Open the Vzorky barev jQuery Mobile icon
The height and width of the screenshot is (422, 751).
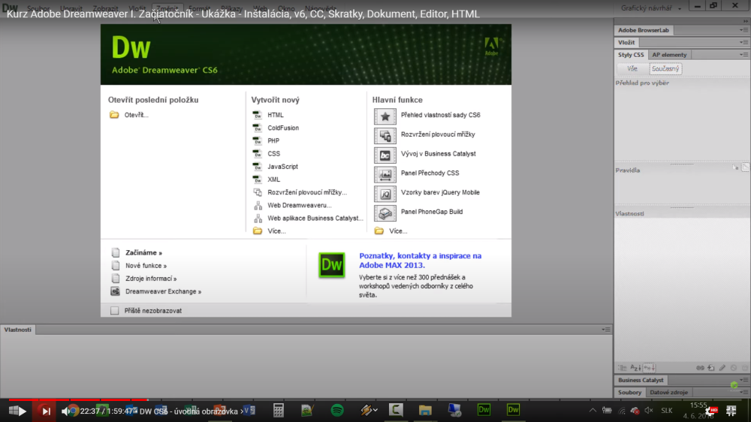(385, 194)
